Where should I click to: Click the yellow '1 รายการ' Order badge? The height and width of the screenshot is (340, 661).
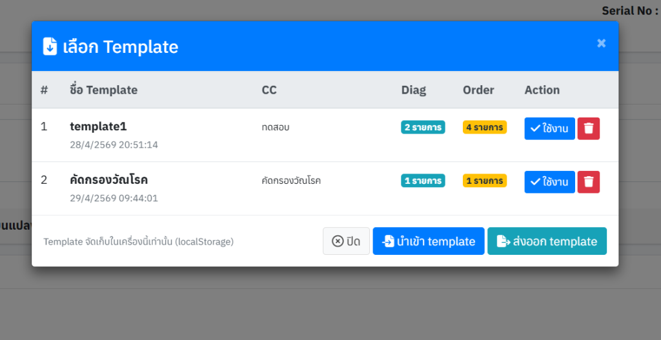(x=485, y=181)
